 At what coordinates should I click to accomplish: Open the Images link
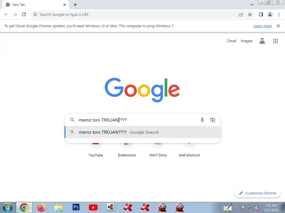click(247, 41)
